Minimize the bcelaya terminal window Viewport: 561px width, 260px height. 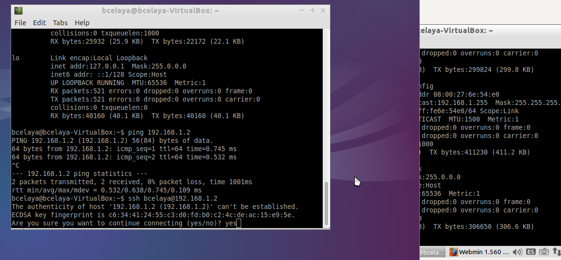301,10
